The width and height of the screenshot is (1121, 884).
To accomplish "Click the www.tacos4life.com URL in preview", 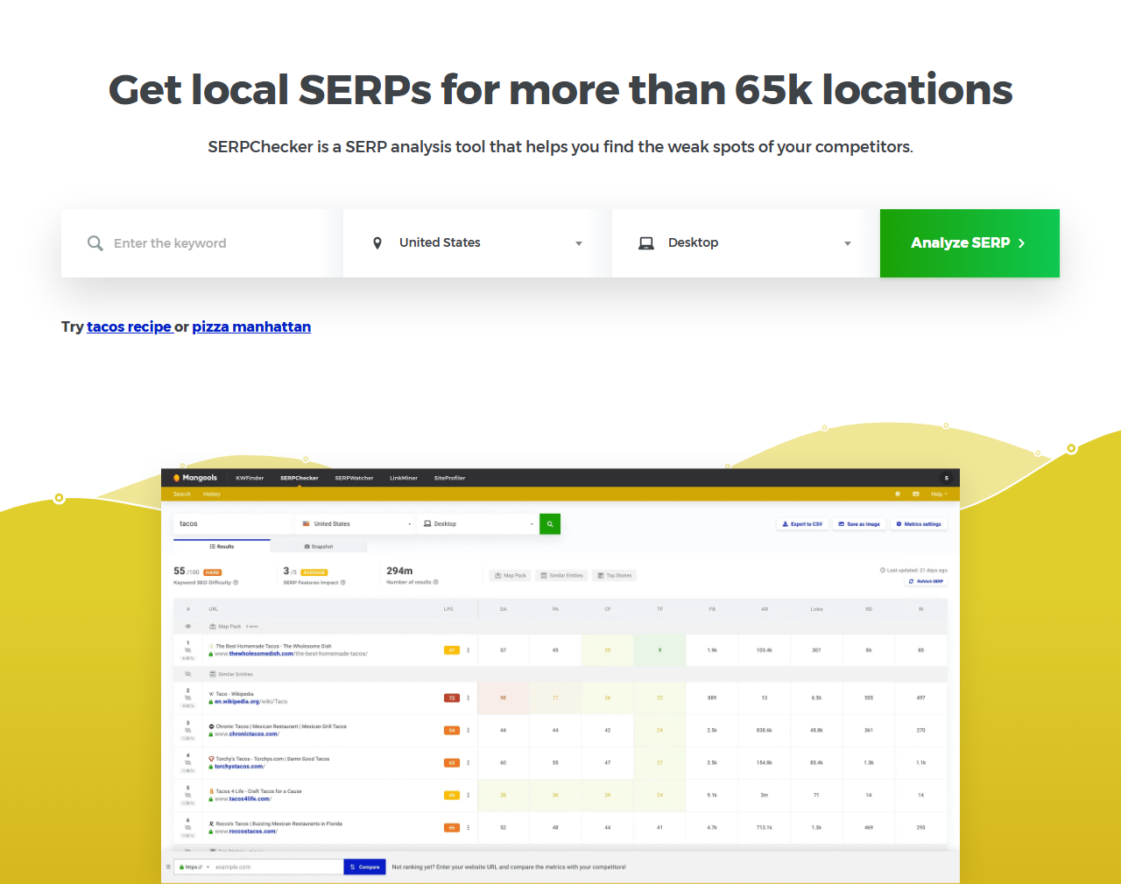I will pos(243,799).
